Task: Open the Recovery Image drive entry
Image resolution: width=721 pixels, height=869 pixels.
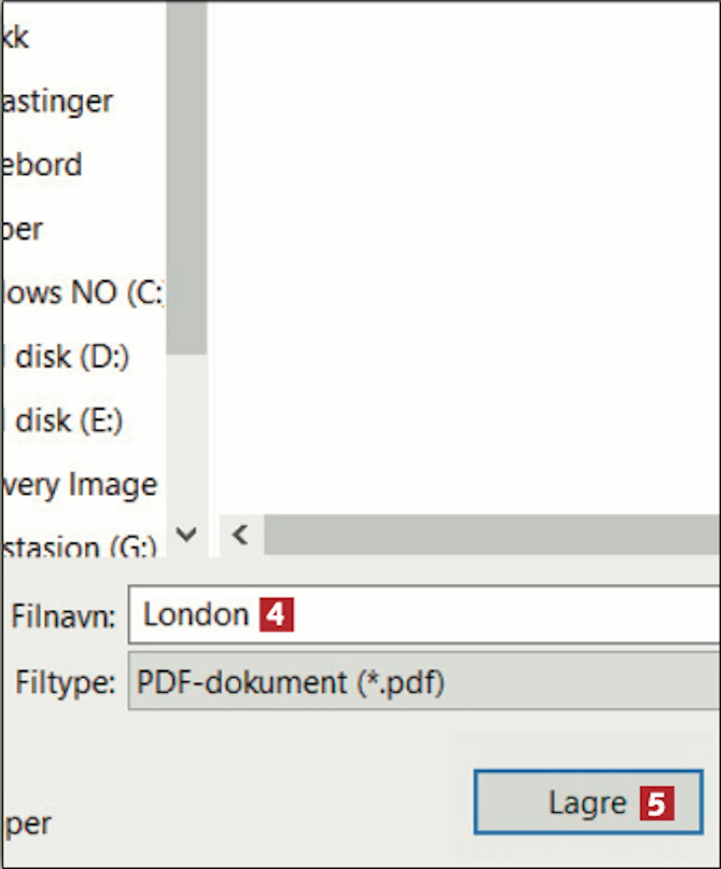Action: click(79, 484)
